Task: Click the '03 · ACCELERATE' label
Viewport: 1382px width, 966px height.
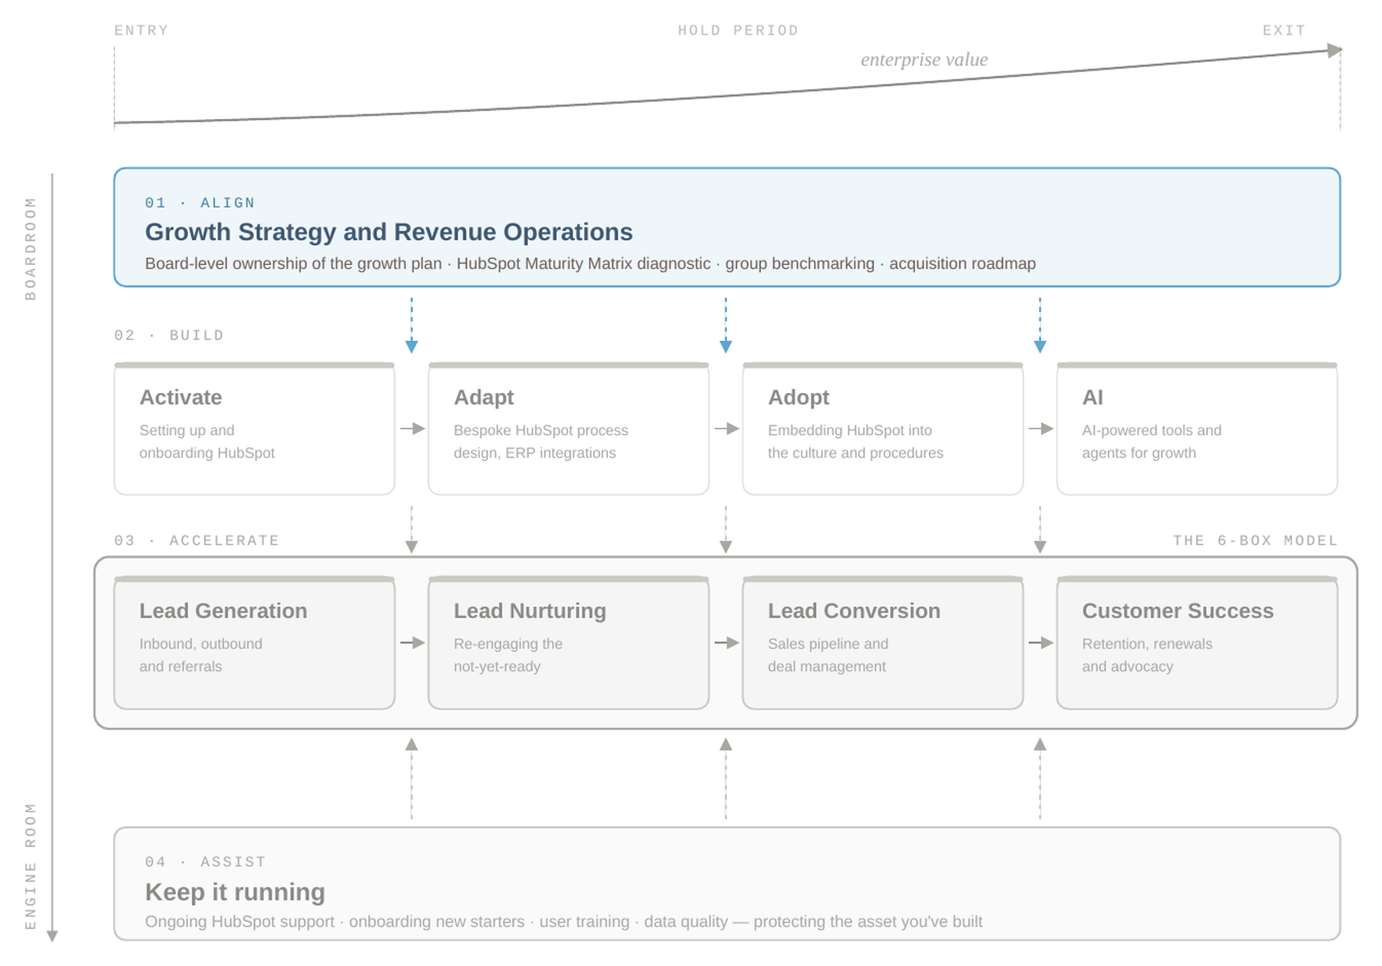Action: 197,541
